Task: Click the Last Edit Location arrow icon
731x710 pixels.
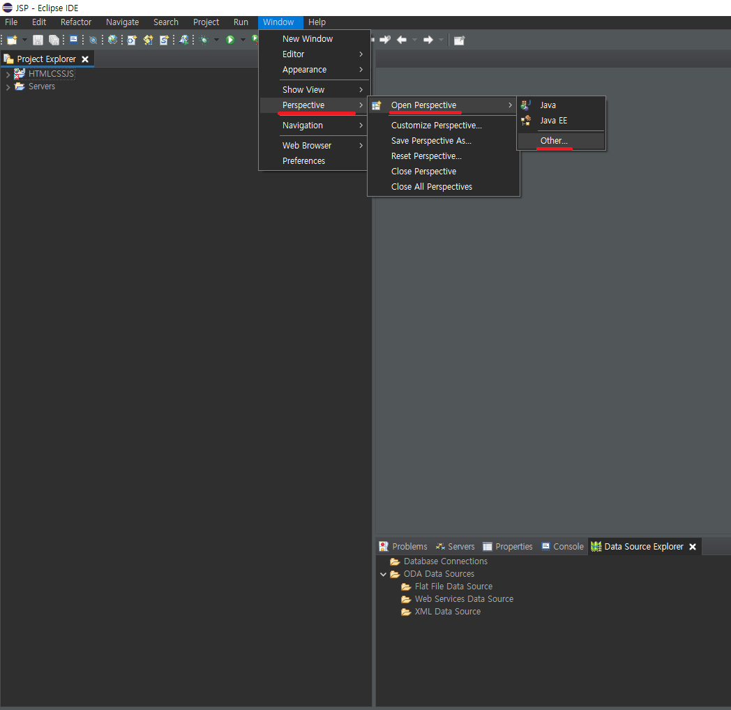Action: [384, 40]
